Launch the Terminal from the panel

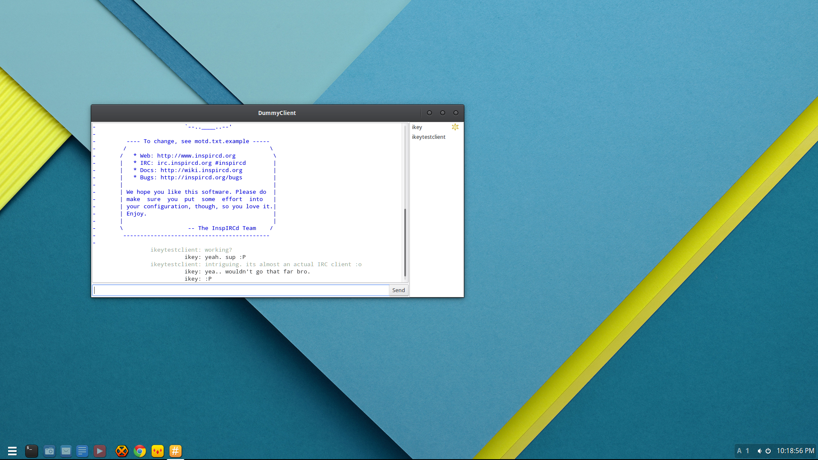31,451
